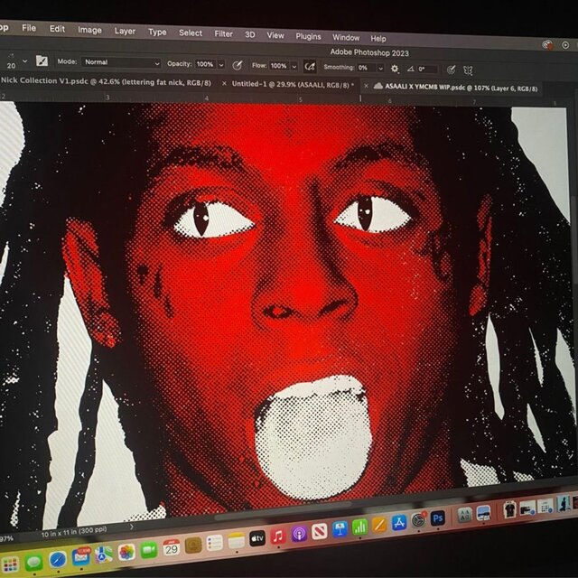Open Messages from the Dock

tap(34, 562)
